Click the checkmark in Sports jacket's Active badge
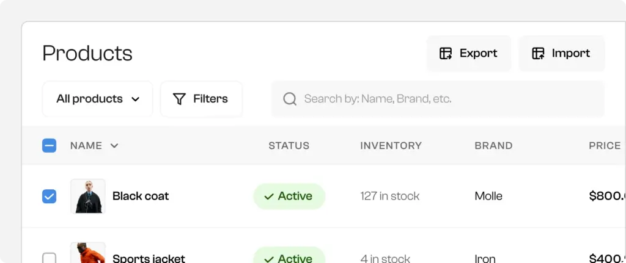The width and height of the screenshot is (626, 263). (268, 259)
